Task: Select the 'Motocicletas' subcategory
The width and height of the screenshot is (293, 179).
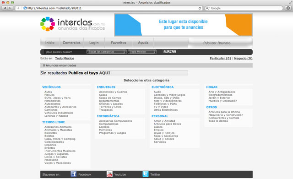Action: pyautogui.click(x=53, y=101)
